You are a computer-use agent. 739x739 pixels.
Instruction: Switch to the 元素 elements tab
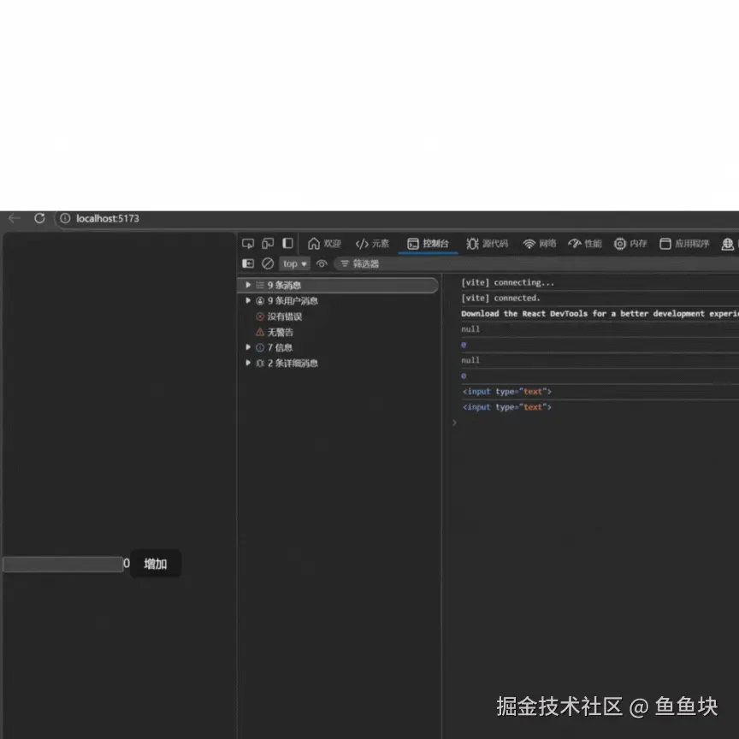click(372, 244)
